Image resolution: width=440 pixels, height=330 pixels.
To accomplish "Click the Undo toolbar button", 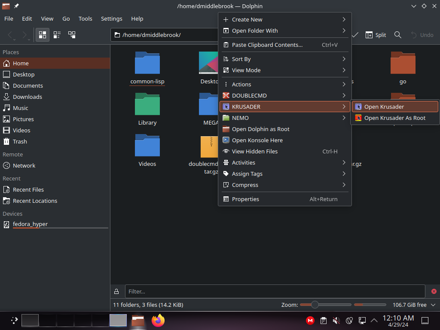I will pyautogui.click(x=422, y=35).
